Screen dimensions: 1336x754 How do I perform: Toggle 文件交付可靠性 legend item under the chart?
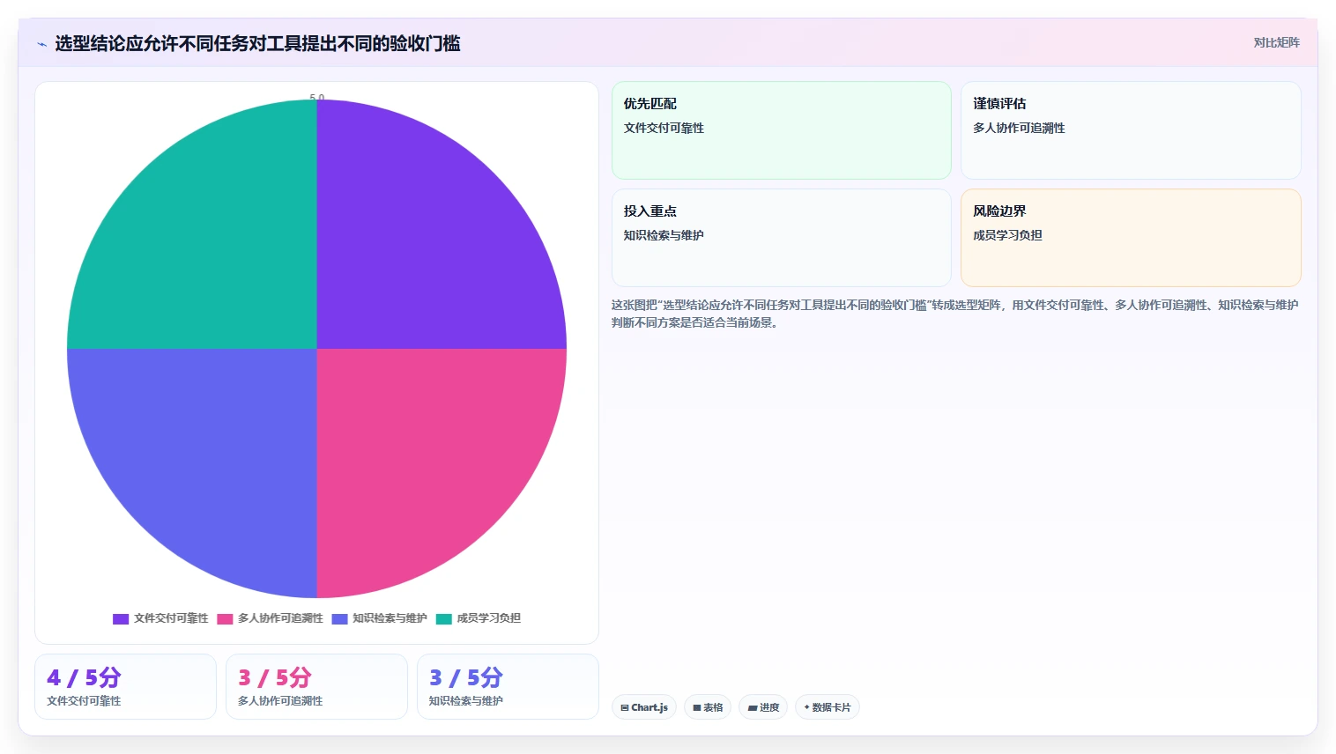coord(160,618)
